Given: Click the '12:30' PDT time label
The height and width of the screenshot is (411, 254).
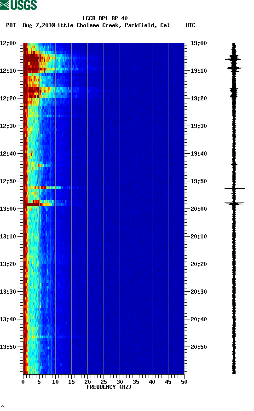Looking at the screenshot, I should pyautogui.click(x=8, y=126).
